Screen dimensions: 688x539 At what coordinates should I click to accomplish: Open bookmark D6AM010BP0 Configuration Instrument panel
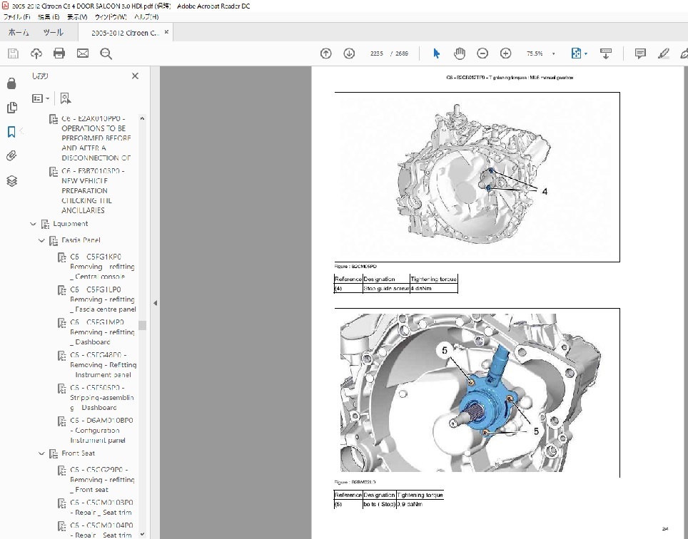click(101, 431)
